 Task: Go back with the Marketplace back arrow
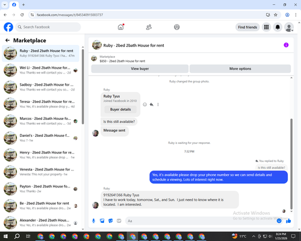coord(7,40)
